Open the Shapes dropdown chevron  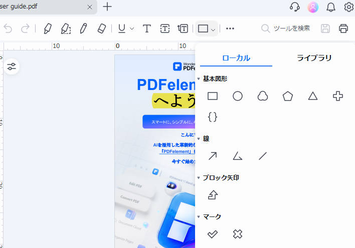pyautogui.click(x=213, y=29)
